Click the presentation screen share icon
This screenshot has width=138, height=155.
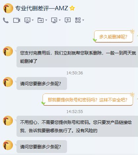tap(27, 20)
